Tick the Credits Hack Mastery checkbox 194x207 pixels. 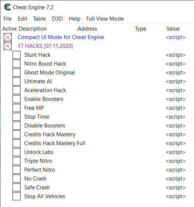tap(17, 134)
